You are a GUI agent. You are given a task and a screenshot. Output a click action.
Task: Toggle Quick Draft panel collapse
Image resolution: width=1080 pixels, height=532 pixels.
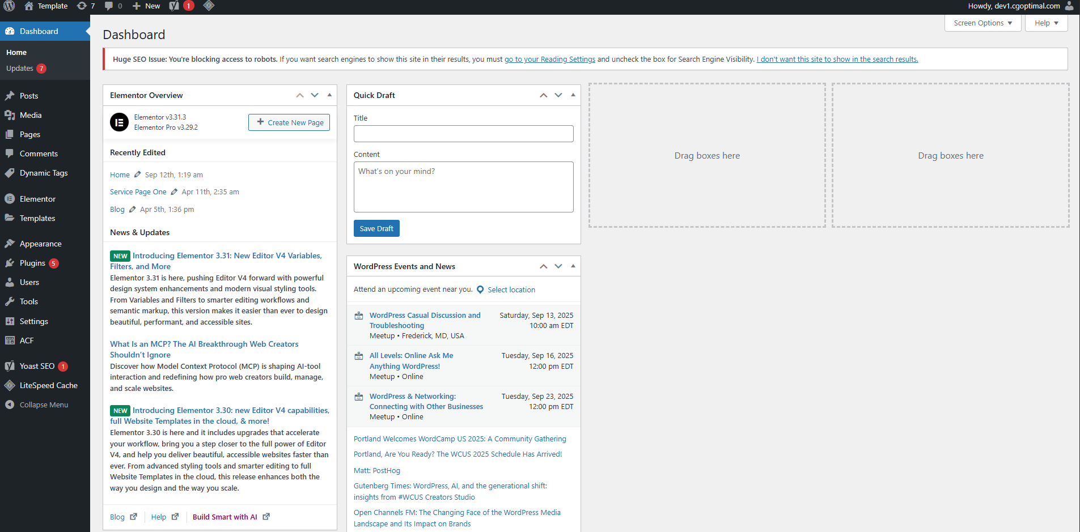point(573,95)
